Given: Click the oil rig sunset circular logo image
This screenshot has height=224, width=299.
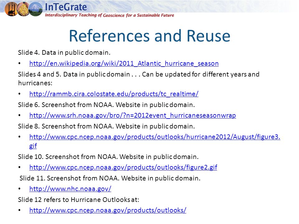Looking at the screenshot, I should 11,9.
